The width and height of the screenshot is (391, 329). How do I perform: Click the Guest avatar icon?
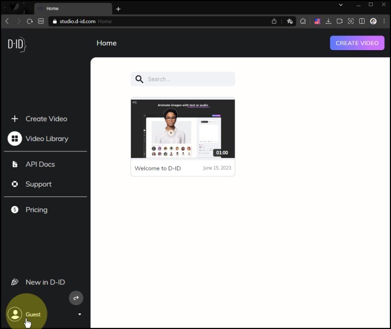click(15, 314)
